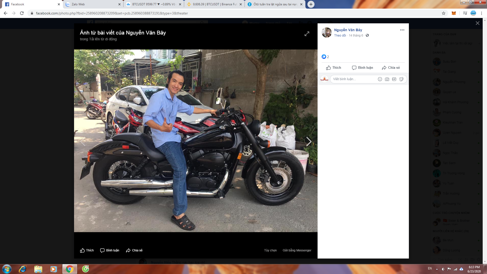This screenshot has height=274, width=487.
Task: Open Nguyễn Văn Bảy profile link
Action: [x=348, y=30]
